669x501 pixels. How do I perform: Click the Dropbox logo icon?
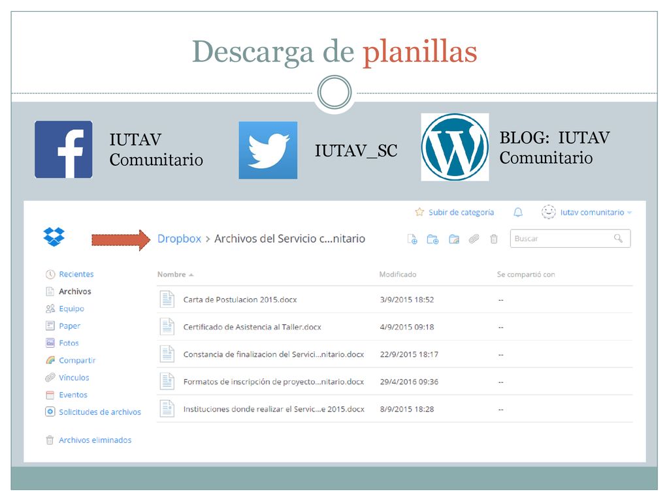[x=54, y=237]
